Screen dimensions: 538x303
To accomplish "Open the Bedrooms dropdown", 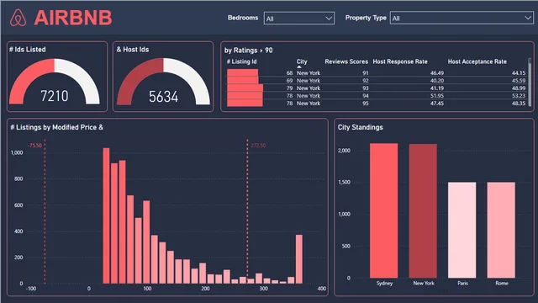I will point(299,19).
